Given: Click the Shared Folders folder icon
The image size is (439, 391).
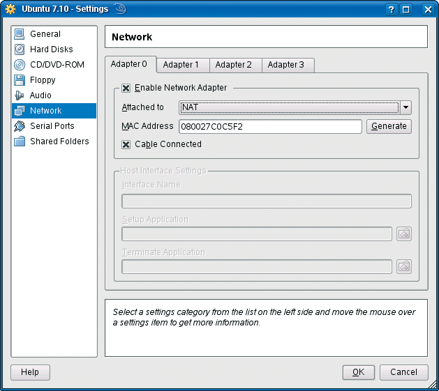Looking at the screenshot, I should pos(20,141).
